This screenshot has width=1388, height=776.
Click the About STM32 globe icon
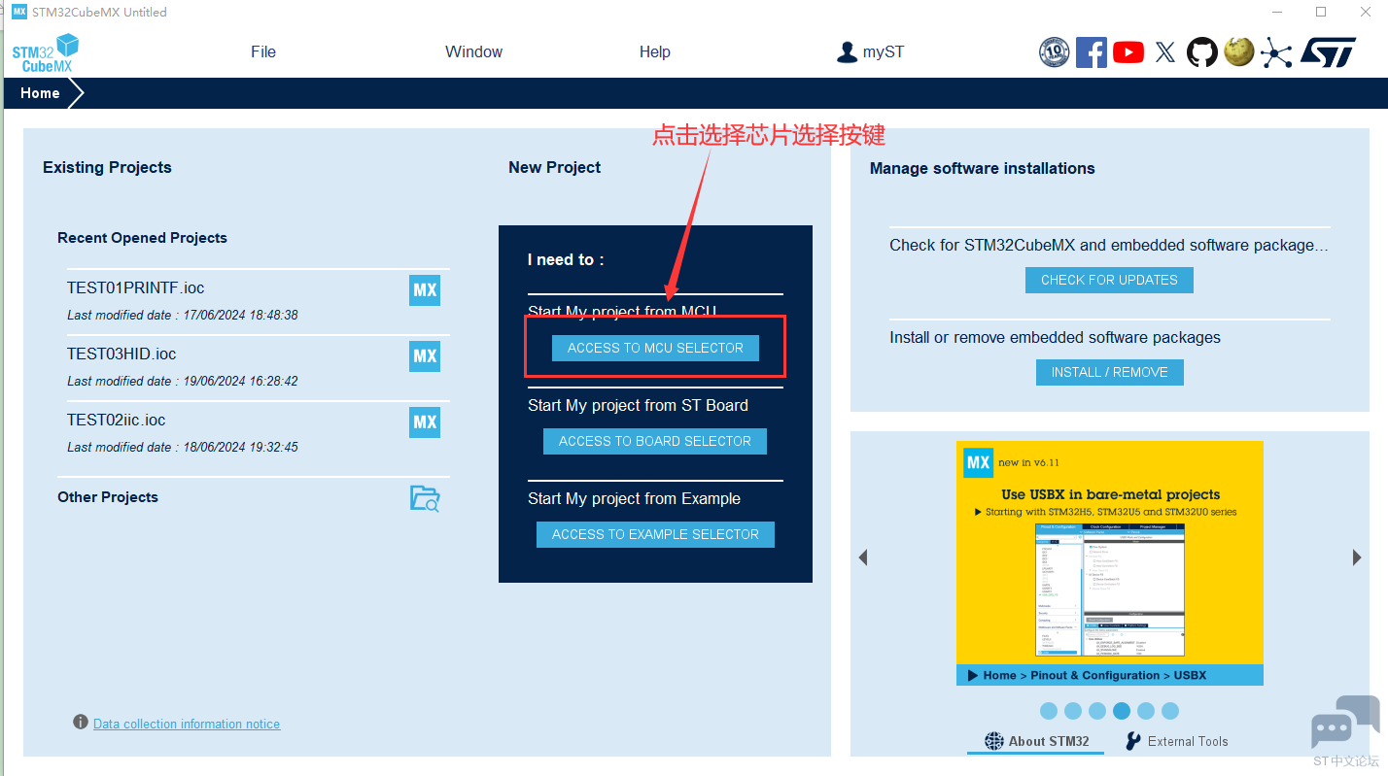994,741
